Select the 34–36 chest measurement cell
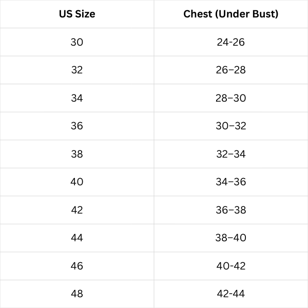 point(231,182)
